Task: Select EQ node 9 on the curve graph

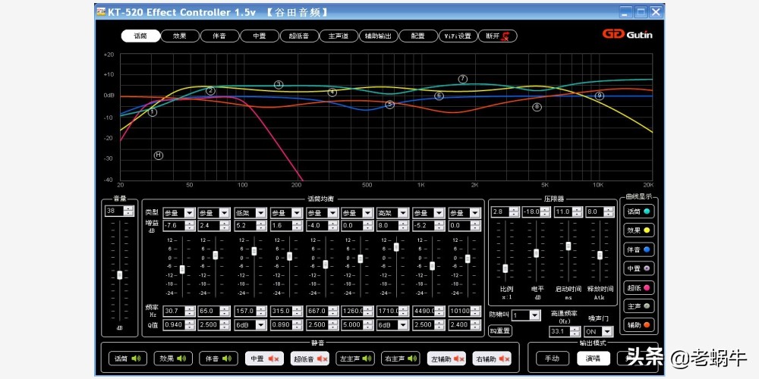Action: (x=600, y=96)
